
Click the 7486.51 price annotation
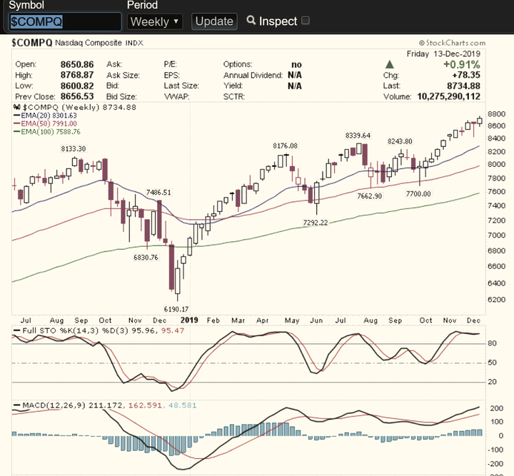158,192
